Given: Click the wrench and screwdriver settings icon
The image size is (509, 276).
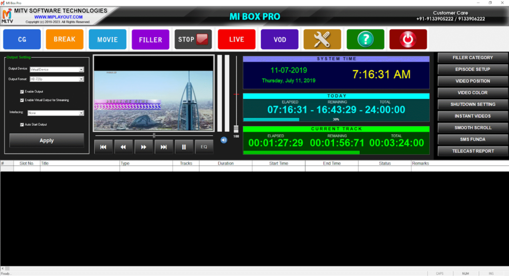Looking at the screenshot, I should tap(322, 39).
